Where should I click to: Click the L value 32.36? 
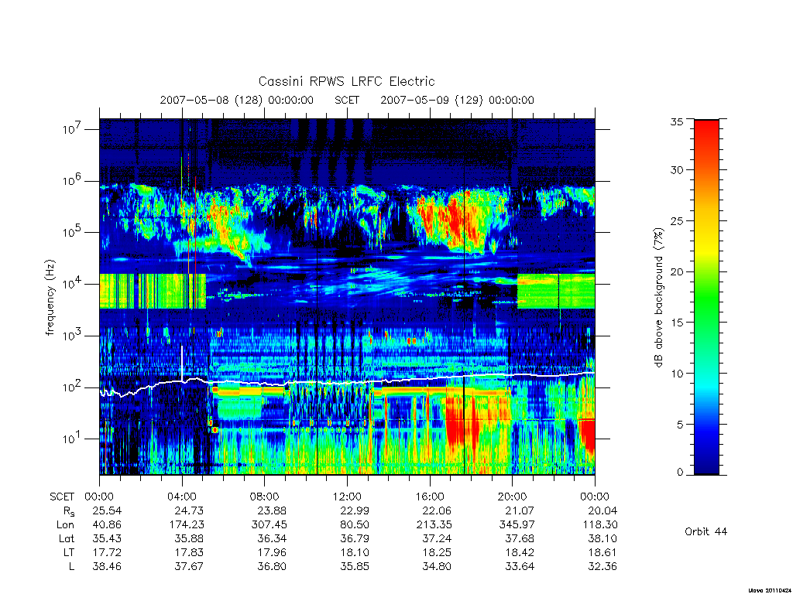point(602,567)
